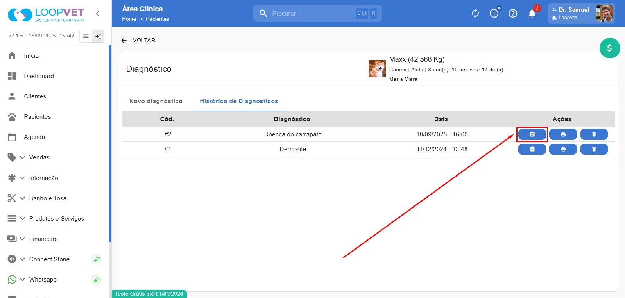Open the notifications bell

[532, 14]
